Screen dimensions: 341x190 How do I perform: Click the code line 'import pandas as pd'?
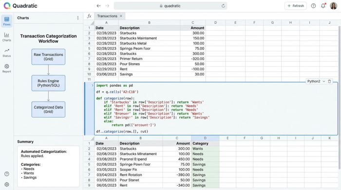click(x=114, y=86)
